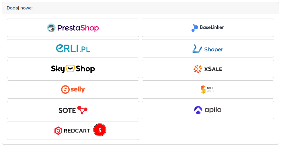Pick the xSALE text label

coord(213,69)
